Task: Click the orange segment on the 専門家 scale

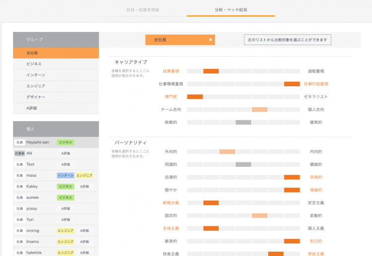Action: pos(195,97)
